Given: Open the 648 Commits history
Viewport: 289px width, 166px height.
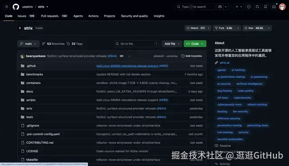Looking at the screenshot, I should [x=191, y=56].
